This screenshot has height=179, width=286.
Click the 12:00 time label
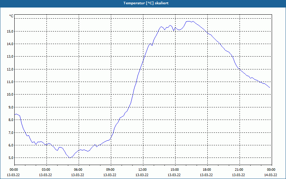point(143,170)
